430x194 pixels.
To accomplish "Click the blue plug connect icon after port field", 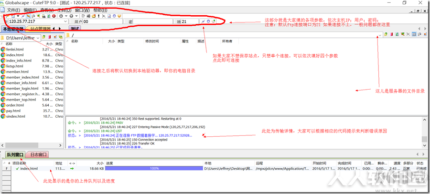I will [203, 21].
